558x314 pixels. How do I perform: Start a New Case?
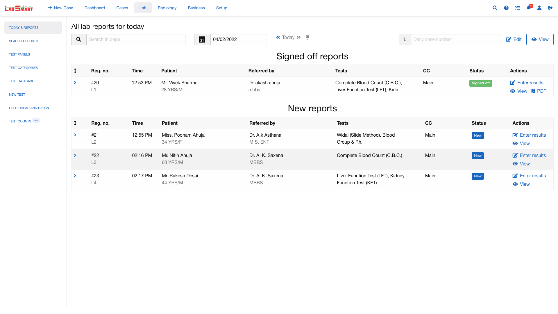(60, 8)
